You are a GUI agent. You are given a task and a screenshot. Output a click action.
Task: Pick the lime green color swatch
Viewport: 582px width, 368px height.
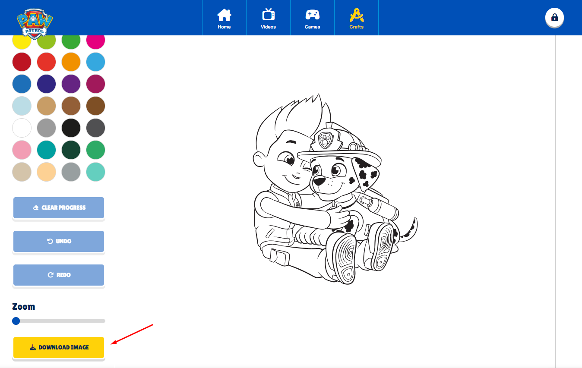46,42
